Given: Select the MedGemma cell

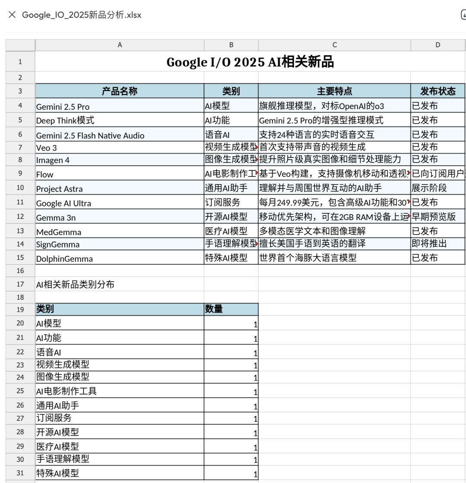Looking at the screenshot, I should pyautogui.click(x=120, y=231).
